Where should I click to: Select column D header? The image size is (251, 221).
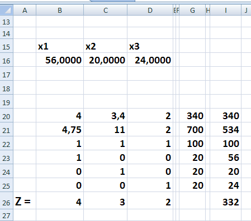[150, 10]
